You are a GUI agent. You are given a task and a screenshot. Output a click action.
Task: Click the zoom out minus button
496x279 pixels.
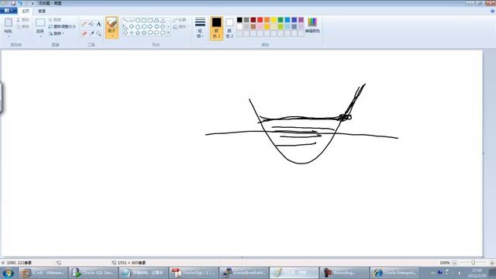(x=455, y=263)
